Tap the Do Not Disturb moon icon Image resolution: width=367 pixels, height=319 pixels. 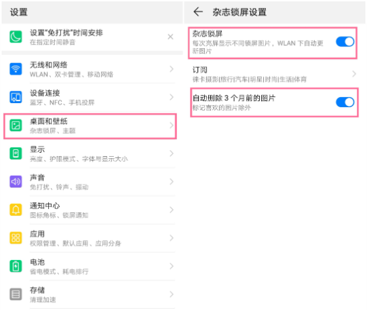click(x=16, y=37)
